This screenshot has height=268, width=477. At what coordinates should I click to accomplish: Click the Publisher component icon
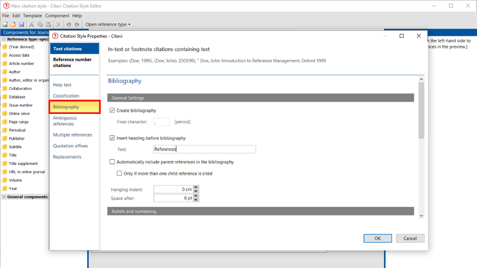5,139
